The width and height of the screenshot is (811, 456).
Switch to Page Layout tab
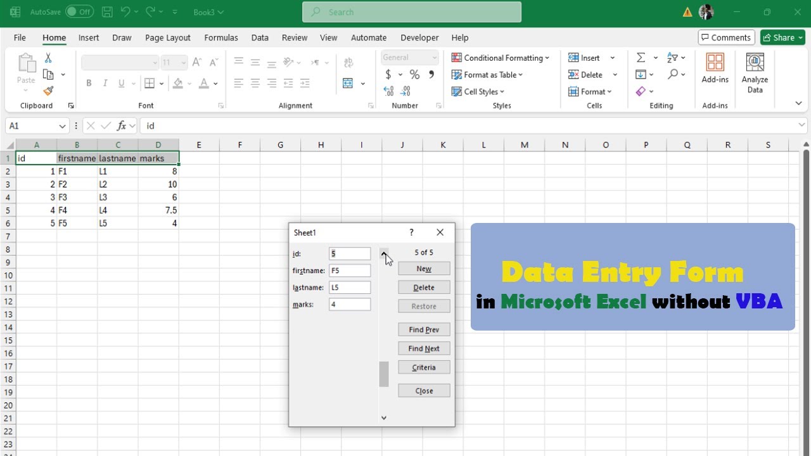168,37
